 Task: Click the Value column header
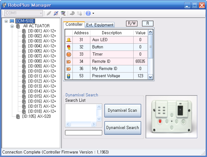[140, 33]
